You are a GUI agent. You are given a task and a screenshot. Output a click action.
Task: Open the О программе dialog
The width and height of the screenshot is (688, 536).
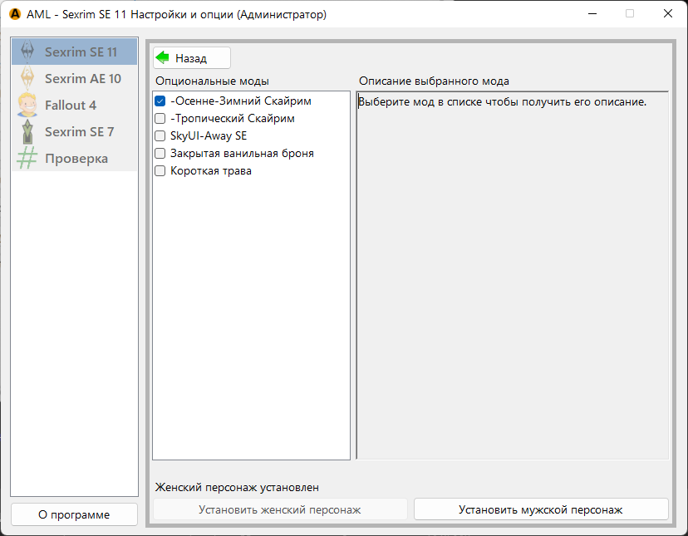coord(74,514)
